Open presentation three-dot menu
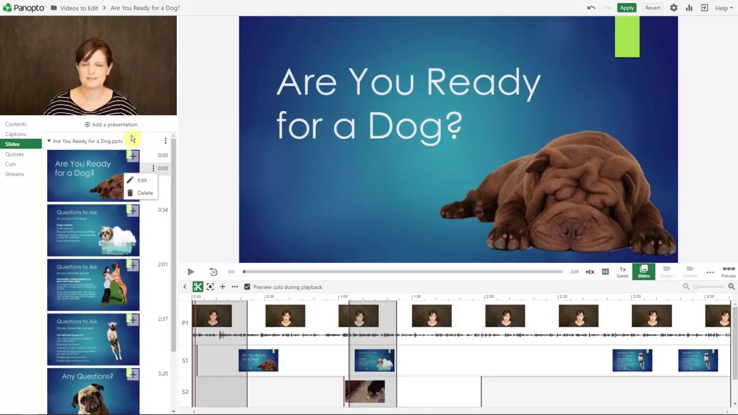The width and height of the screenshot is (738, 415). coord(165,141)
